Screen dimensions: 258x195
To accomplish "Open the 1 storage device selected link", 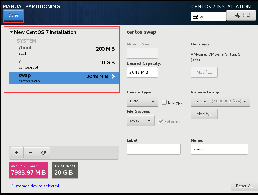I will click(x=35, y=186).
